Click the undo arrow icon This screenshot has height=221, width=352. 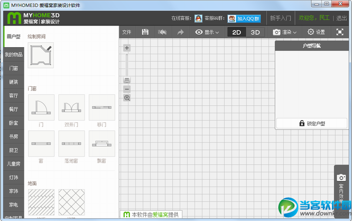(162, 32)
